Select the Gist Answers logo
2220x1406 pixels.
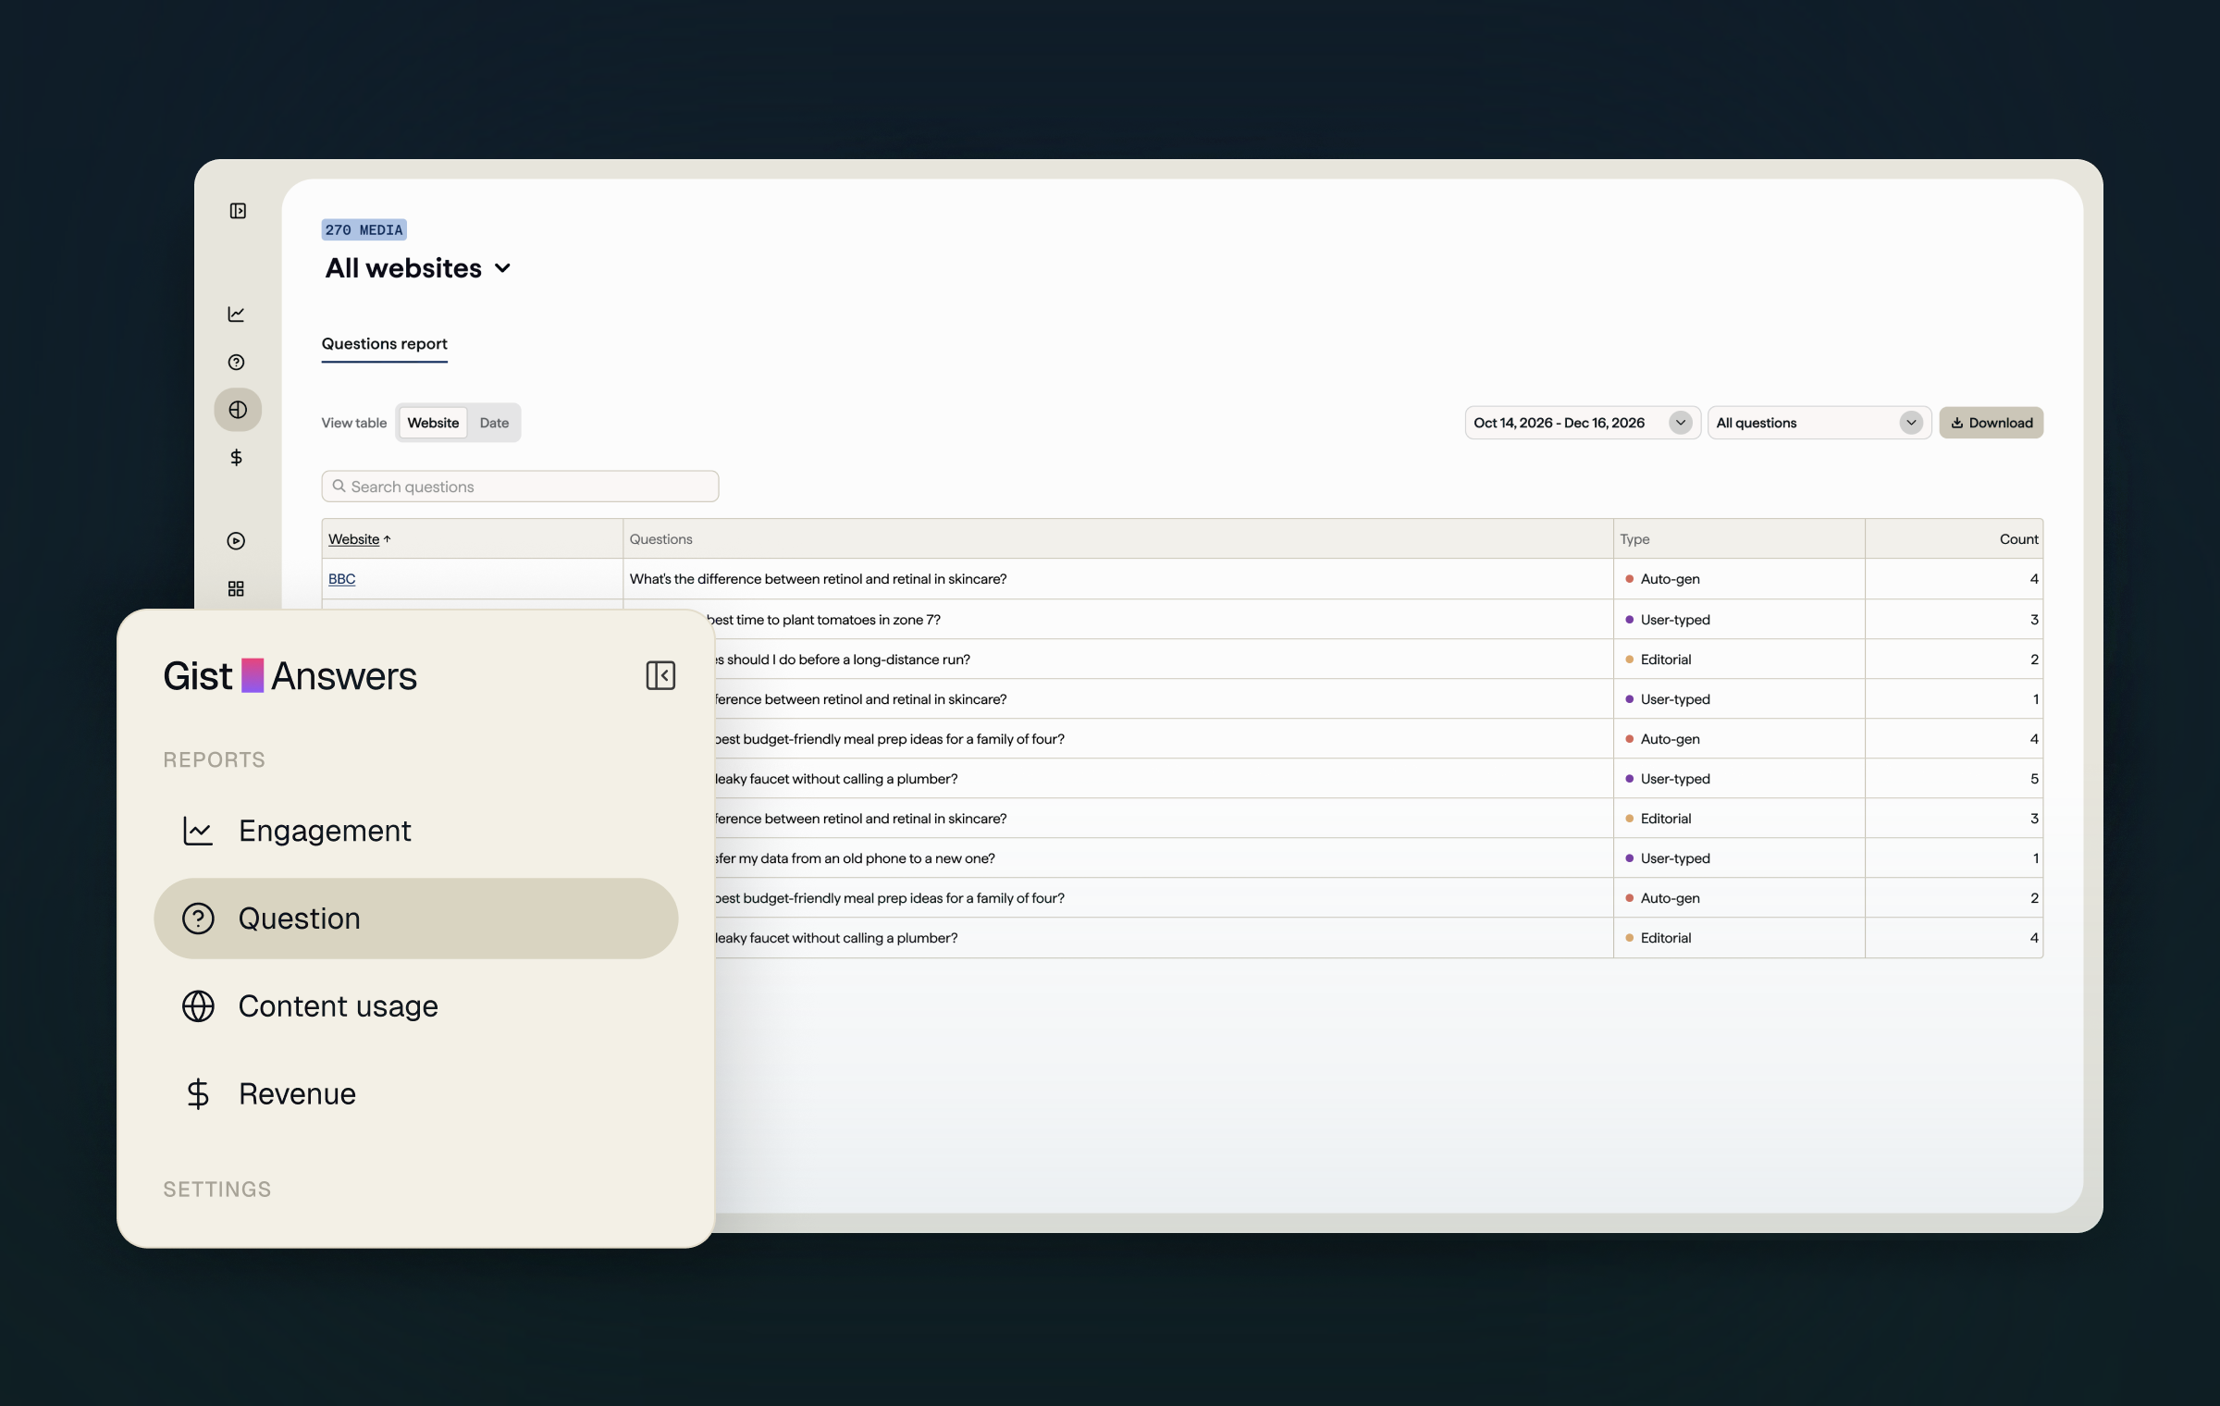[x=290, y=676]
